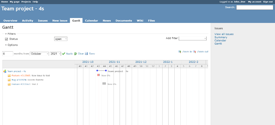
Task: Click the Team project - 4s project icon
Action: (5, 71)
